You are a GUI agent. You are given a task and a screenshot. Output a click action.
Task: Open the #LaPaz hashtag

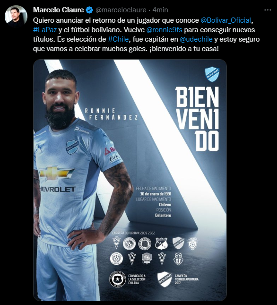[x=45, y=30]
